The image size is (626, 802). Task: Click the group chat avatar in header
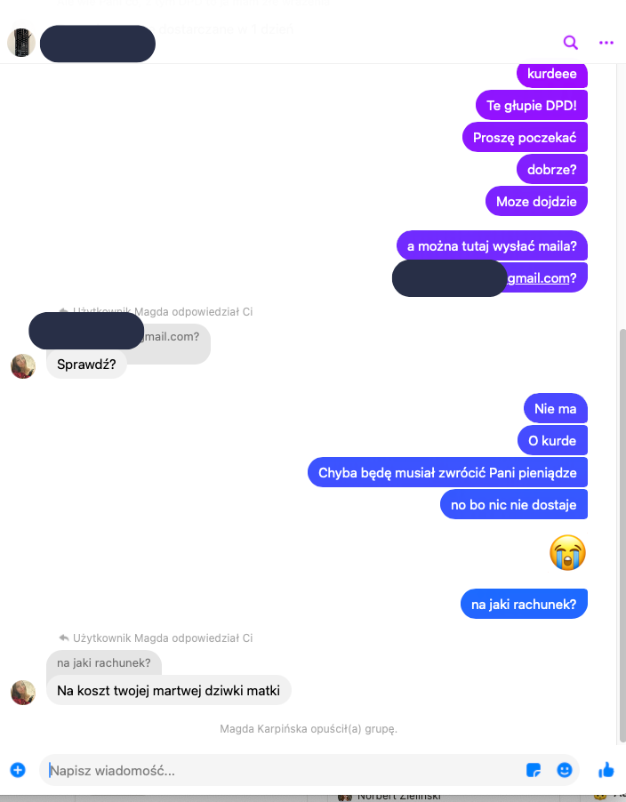21,43
